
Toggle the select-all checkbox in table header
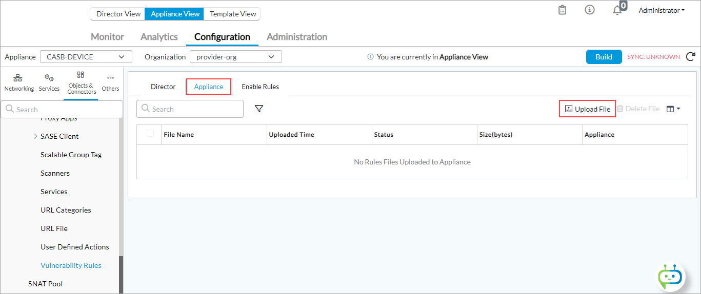click(150, 134)
